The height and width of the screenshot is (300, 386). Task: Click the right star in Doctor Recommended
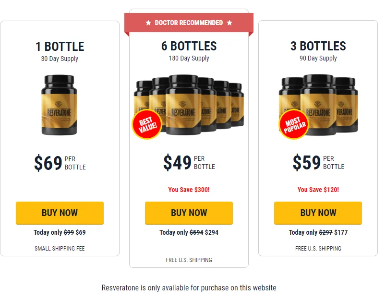coord(229,23)
